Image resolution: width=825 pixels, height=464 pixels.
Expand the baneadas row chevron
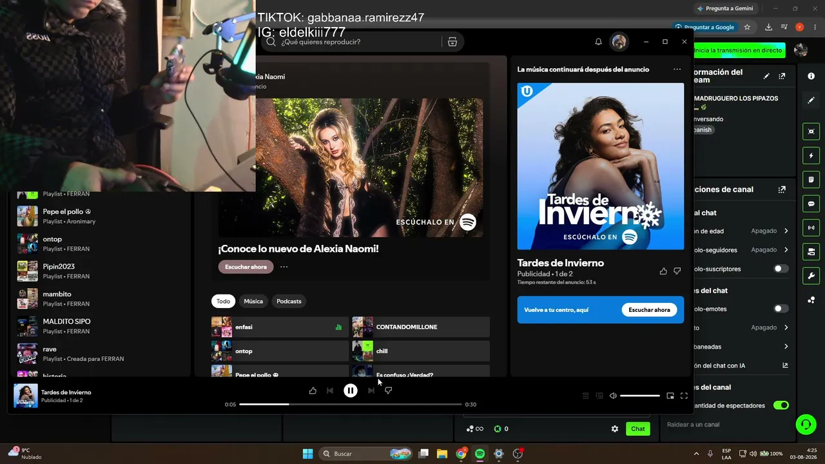[x=786, y=347]
